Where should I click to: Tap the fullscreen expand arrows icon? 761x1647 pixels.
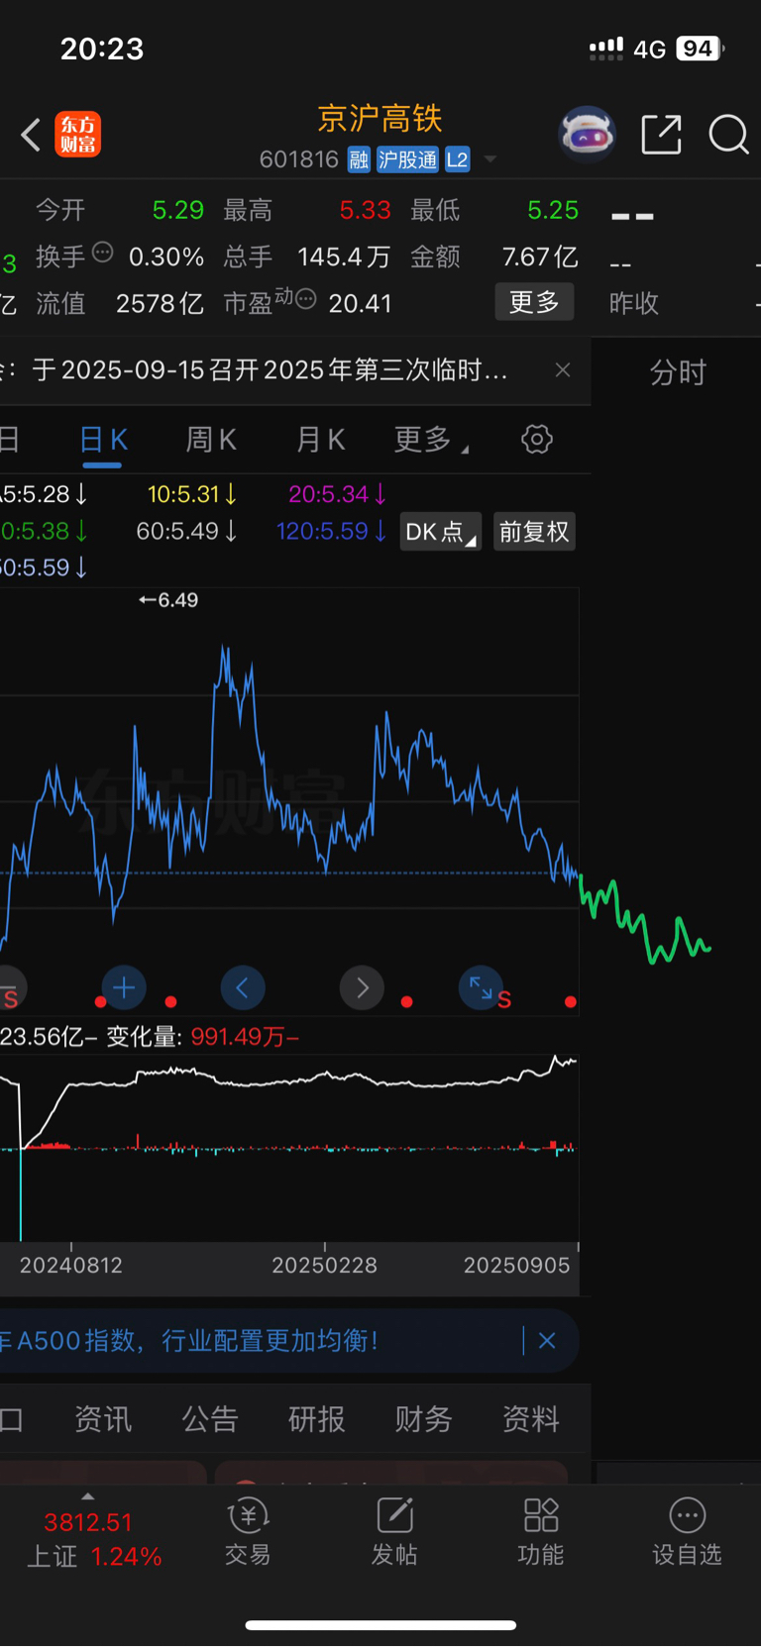click(x=481, y=987)
